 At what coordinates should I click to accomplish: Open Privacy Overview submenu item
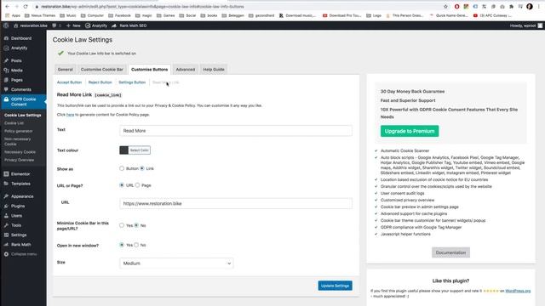[19, 160]
